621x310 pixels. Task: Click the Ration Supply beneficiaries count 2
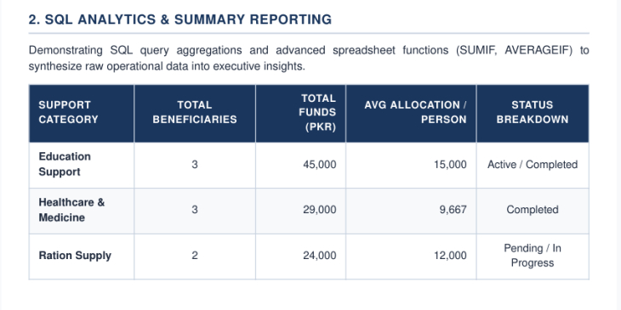(195, 256)
